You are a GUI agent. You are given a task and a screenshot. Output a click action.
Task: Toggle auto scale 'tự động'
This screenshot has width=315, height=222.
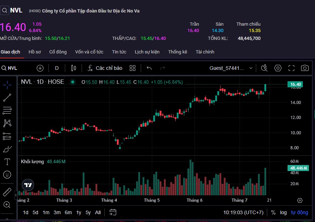pos(299,212)
